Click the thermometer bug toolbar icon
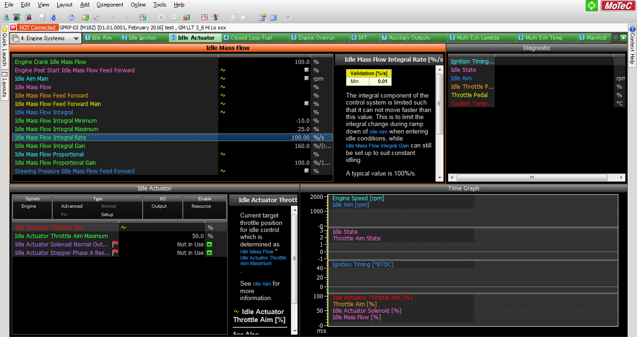 coord(215,17)
